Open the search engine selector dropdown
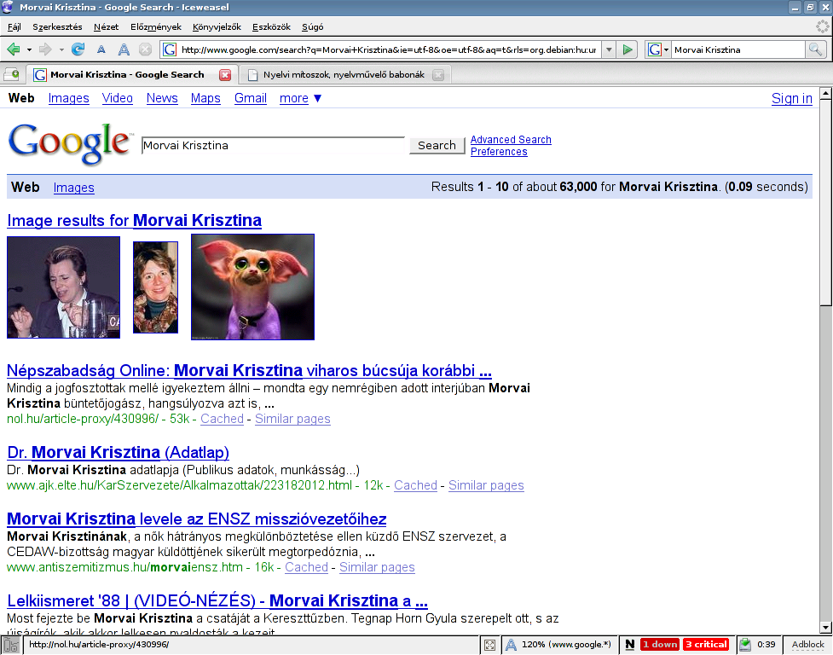Viewport: 833px width, 655px height. point(659,49)
